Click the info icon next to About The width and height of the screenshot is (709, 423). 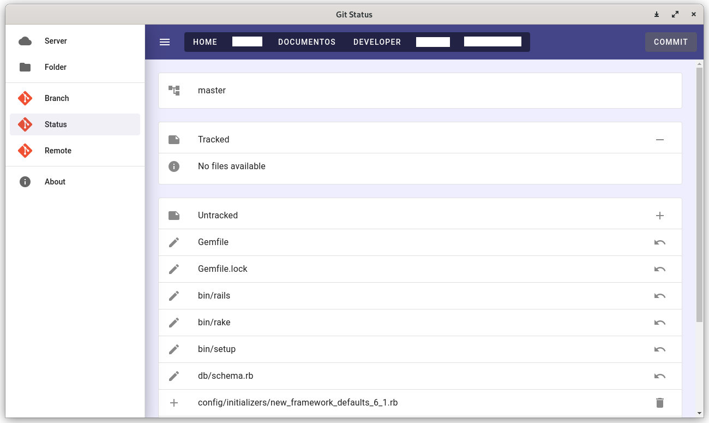coord(25,181)
